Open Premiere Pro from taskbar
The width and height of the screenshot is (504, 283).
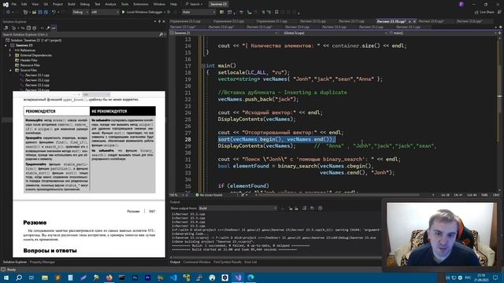147,277
